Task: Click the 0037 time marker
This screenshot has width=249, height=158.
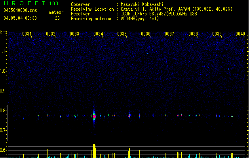Action: 169,34
